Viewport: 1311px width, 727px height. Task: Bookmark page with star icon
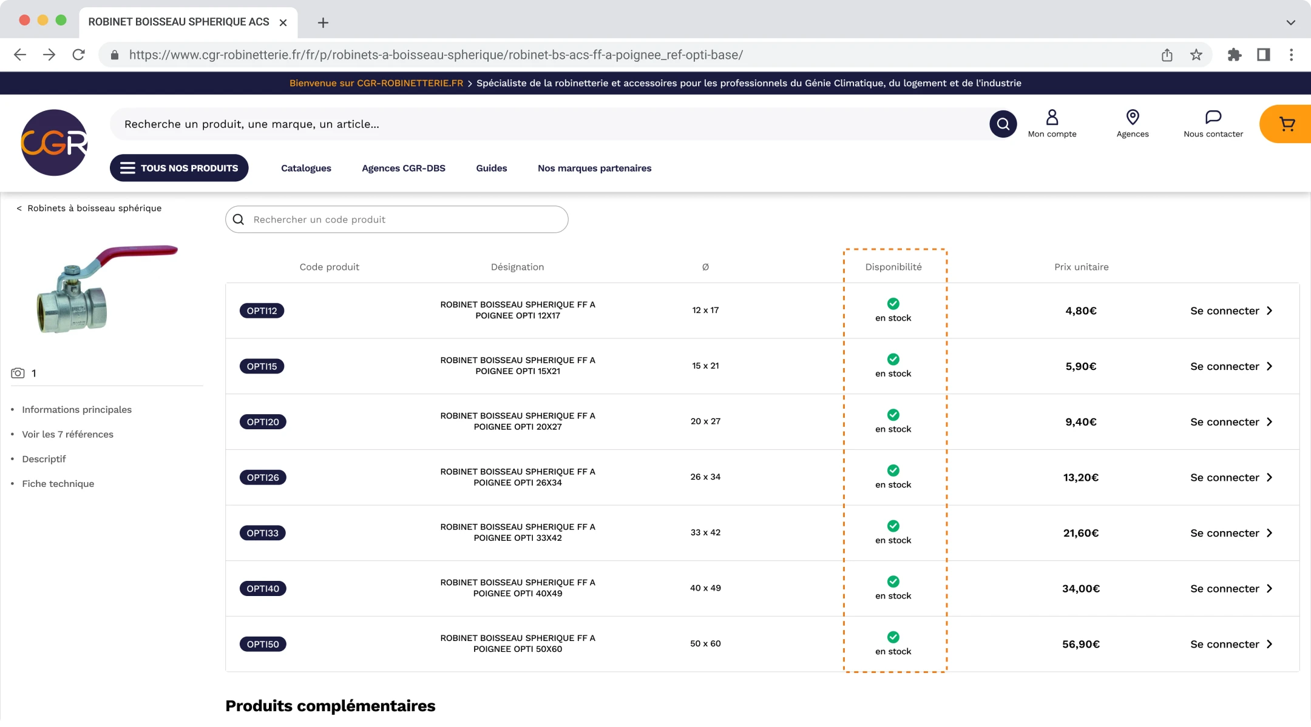coord(1196,55)
